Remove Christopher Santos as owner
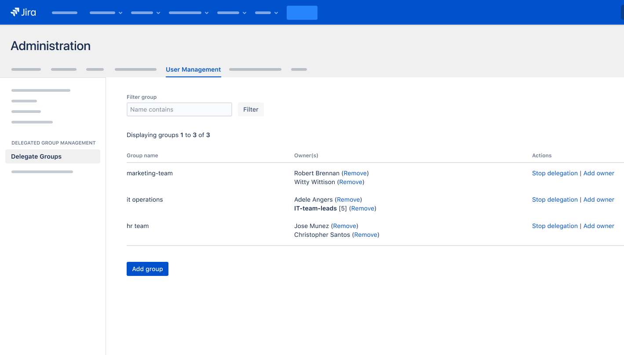Viewport: 624px width, 355px height. (x=365, y=235)
